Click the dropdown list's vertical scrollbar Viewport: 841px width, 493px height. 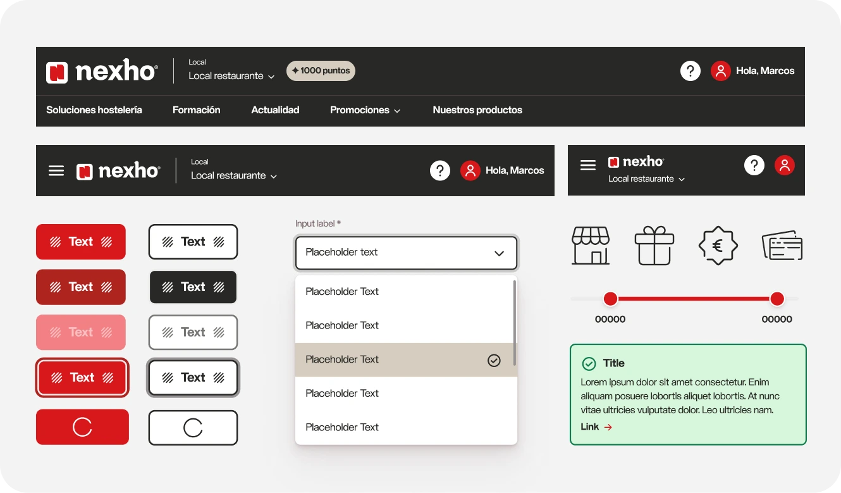[515, 323]
